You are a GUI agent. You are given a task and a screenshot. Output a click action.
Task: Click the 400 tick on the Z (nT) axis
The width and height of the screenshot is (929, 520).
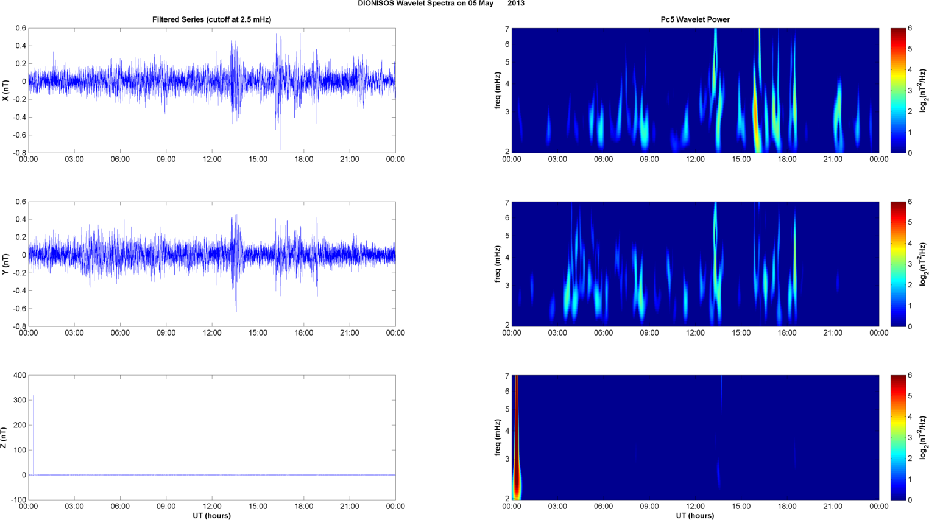[x=19, y=376]
